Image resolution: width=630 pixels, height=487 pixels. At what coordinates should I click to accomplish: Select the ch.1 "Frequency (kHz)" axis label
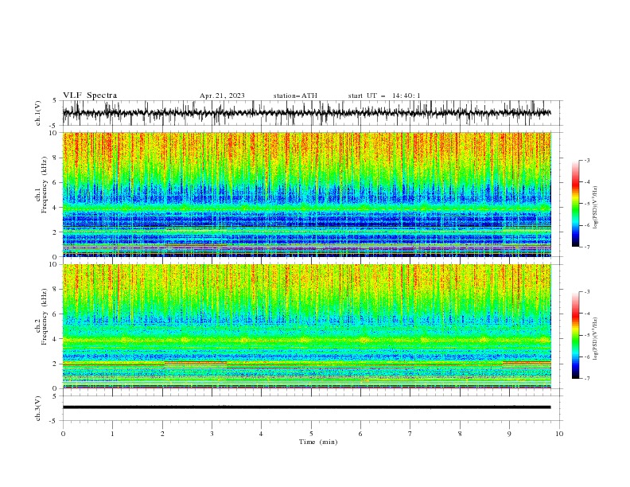click(x=45, y=185)
